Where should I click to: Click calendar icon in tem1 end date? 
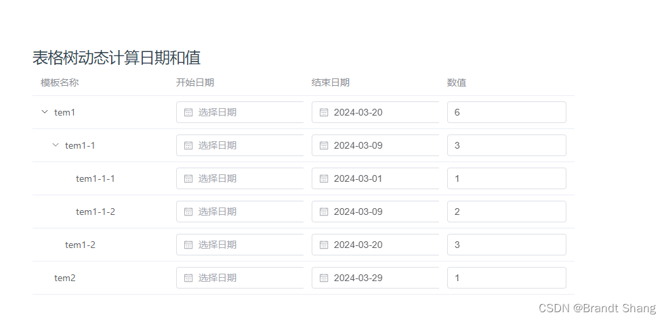[324, 112]
